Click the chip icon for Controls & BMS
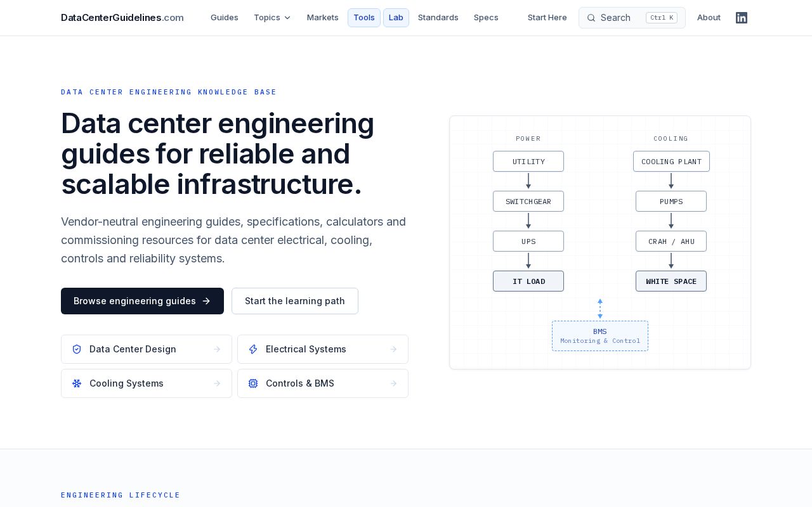812x507 pixels. click(253, 383)
